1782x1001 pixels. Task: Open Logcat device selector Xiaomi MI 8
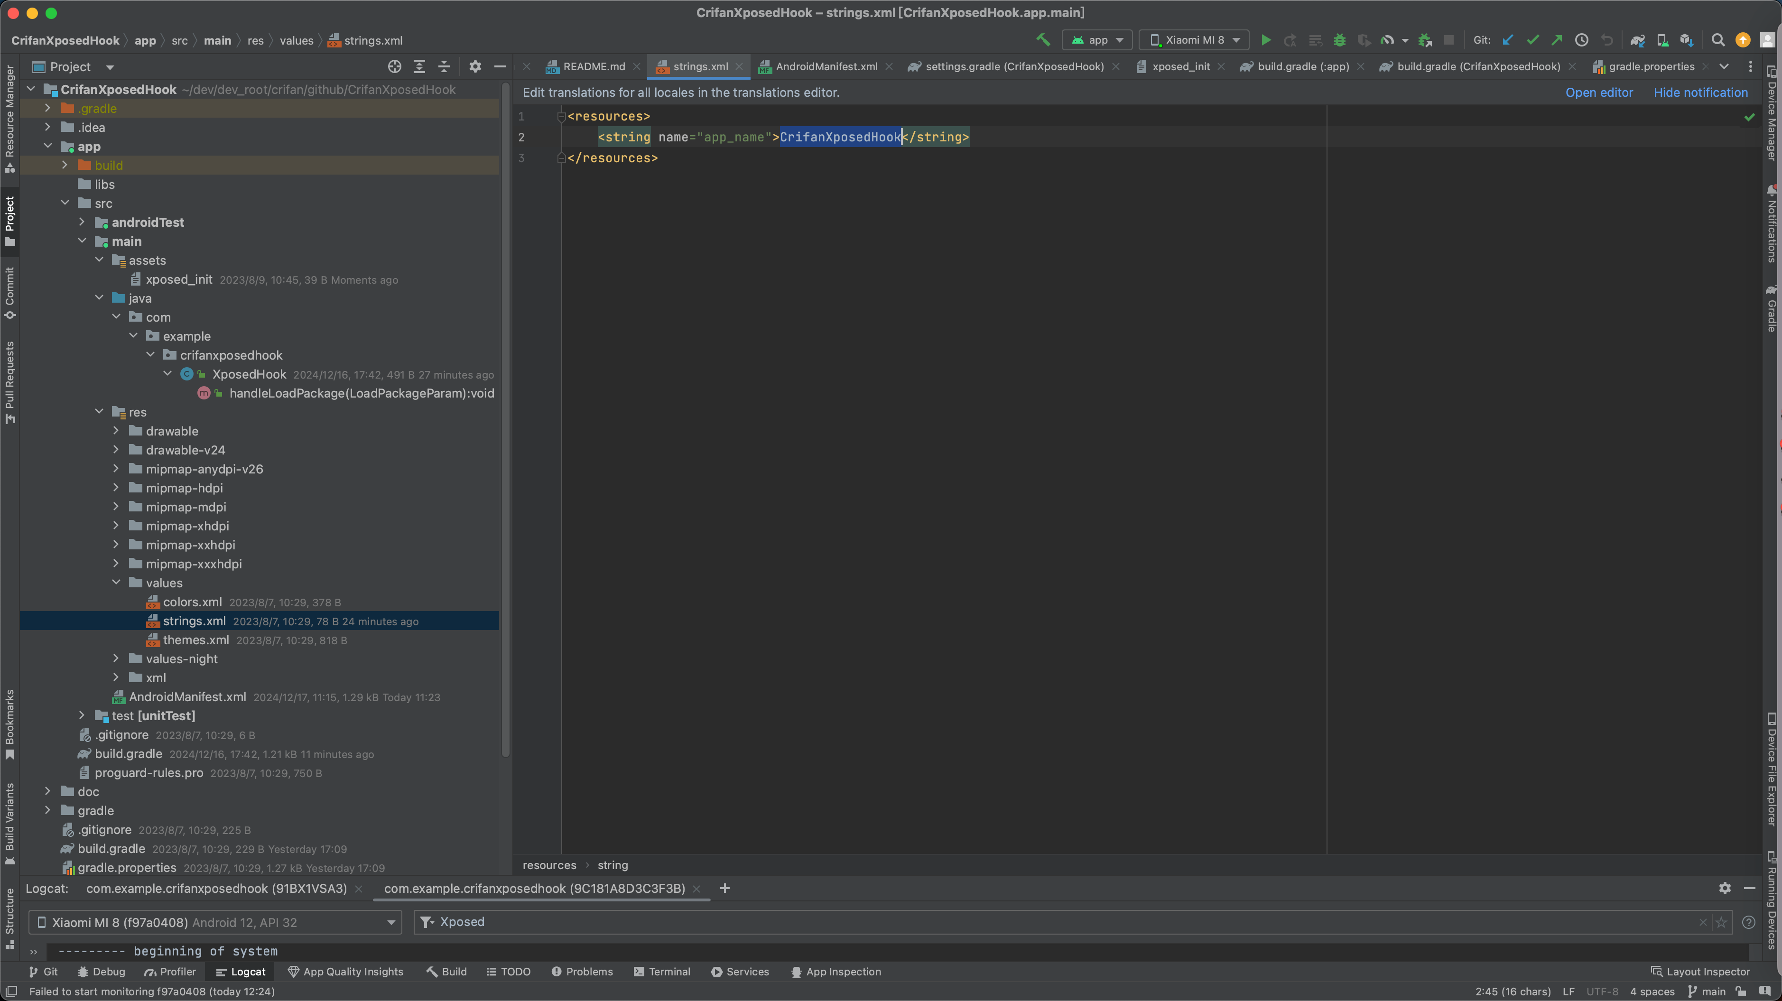click(x=215, y=922)
